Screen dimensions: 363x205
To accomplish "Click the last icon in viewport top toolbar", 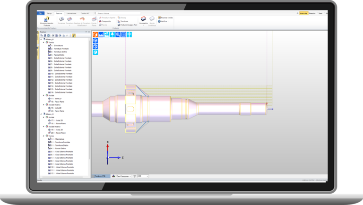I will pyautogui.click(x=129, y=34).
